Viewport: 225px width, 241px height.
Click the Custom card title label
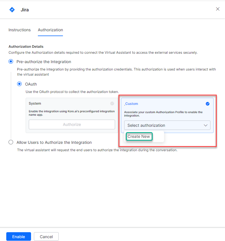click(132, 104)
